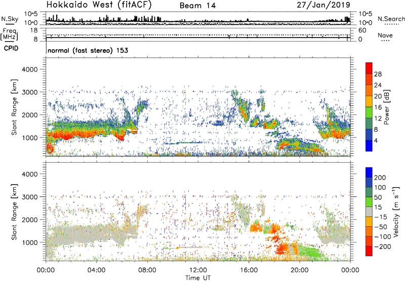
Task: Click the 'Beam 14' label
Action: 197,6
